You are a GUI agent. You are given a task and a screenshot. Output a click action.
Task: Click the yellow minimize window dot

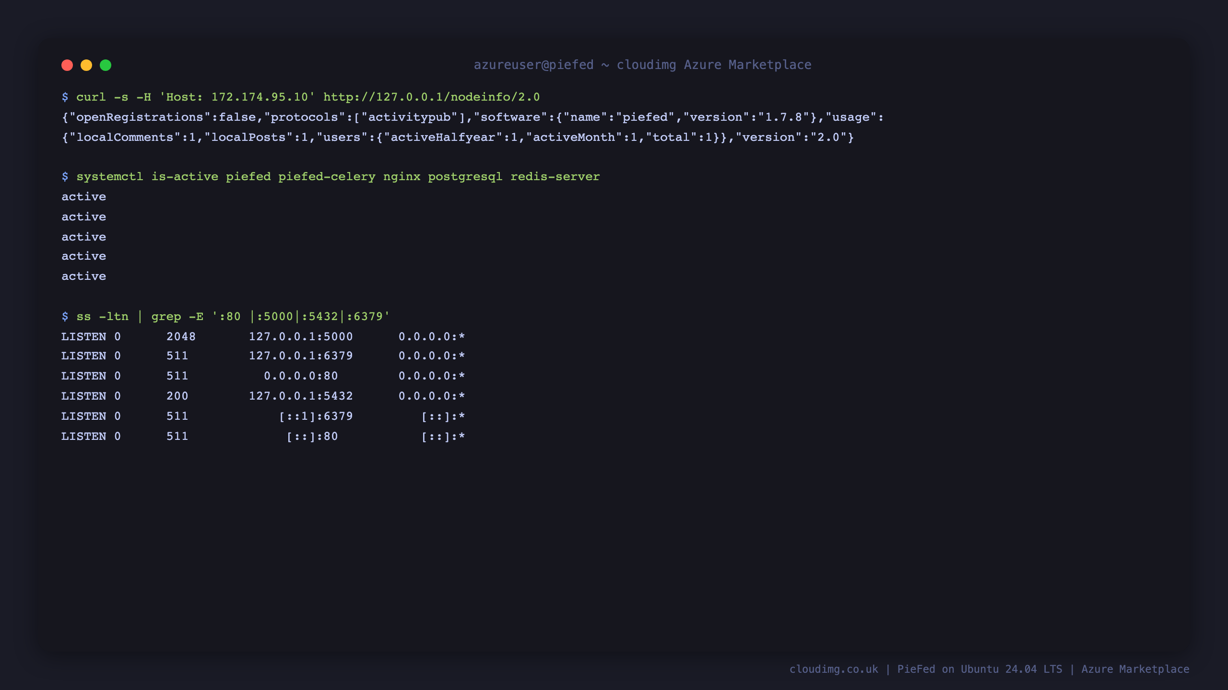click(x=86, y=65)
